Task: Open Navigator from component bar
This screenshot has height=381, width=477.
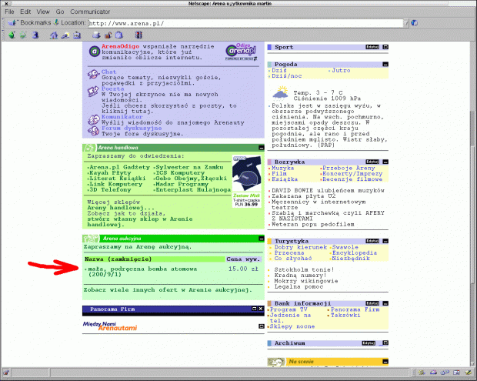Action: coord(422,373)
